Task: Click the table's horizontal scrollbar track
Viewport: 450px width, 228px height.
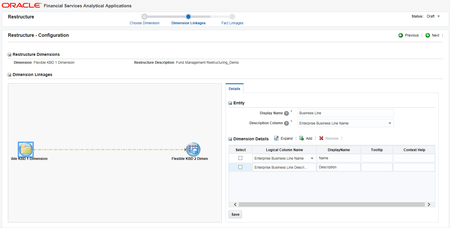Action: (x=332, y=205)
